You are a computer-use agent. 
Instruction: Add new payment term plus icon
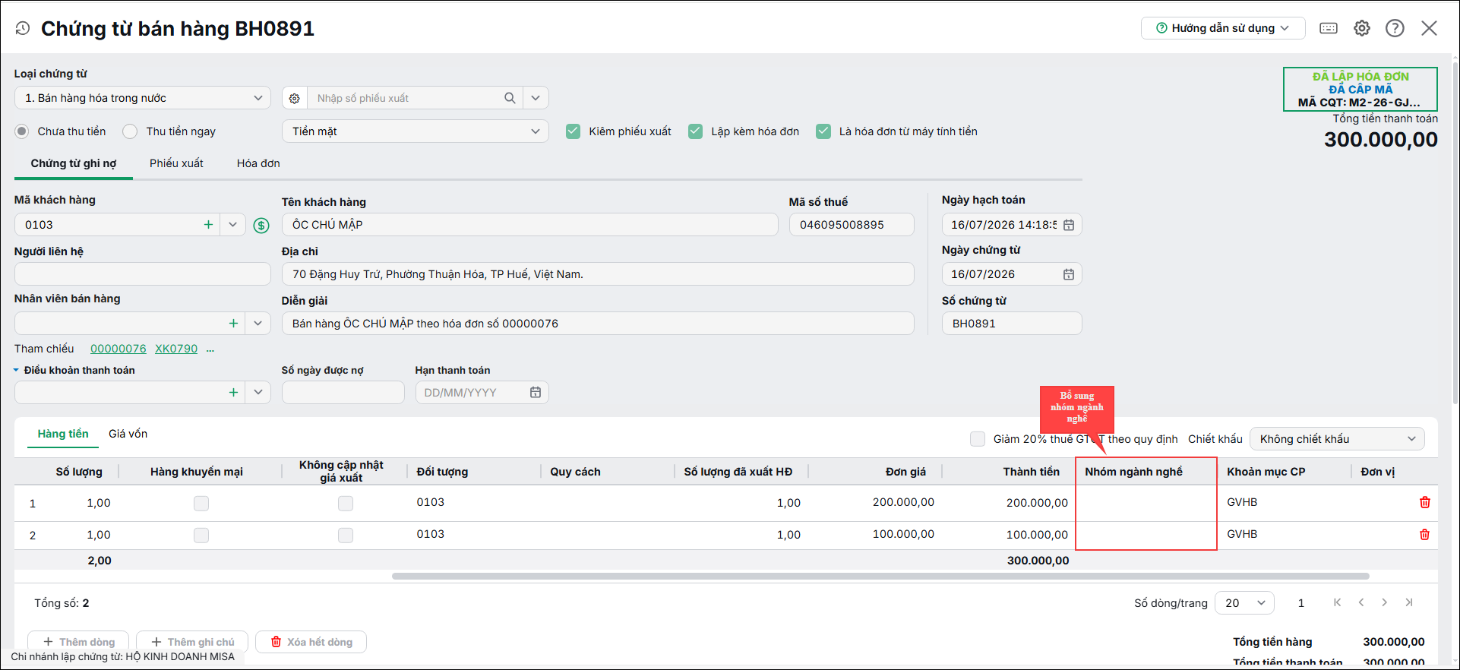click(x=233, y=393)
